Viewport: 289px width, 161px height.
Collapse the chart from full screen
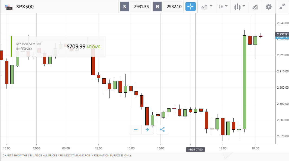[x=282, y=7]
